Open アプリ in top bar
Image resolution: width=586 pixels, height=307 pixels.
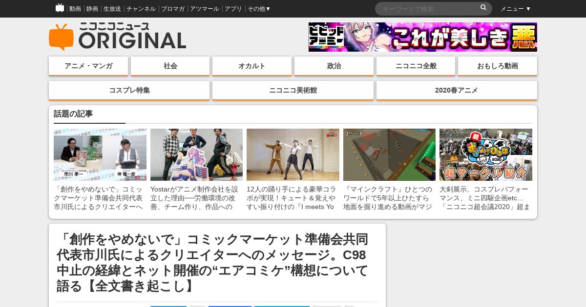point(233,9)
